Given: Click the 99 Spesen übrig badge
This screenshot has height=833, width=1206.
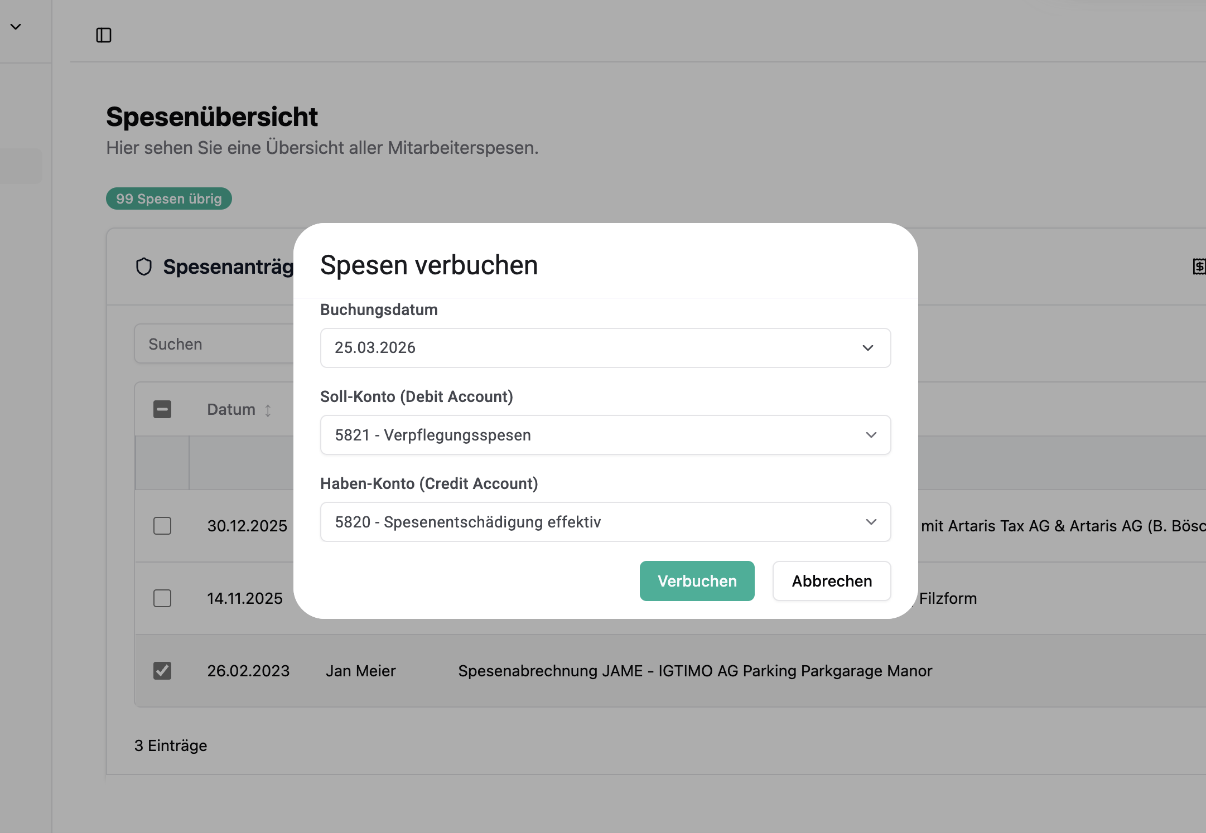Looking at the screenshot, I should tap(169, 198).
